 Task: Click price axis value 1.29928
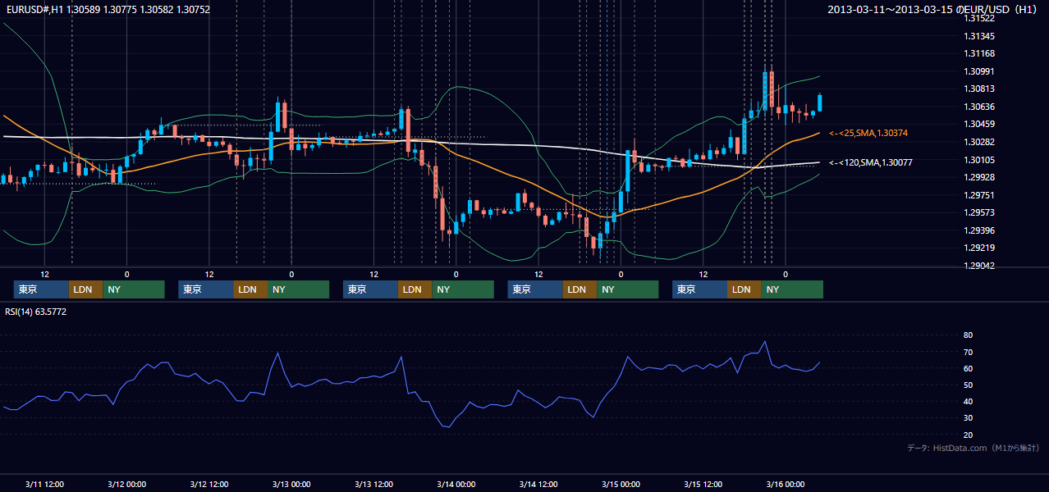tap(980, 177)
